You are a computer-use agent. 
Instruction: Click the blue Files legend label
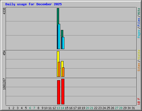tap(139, 22)
